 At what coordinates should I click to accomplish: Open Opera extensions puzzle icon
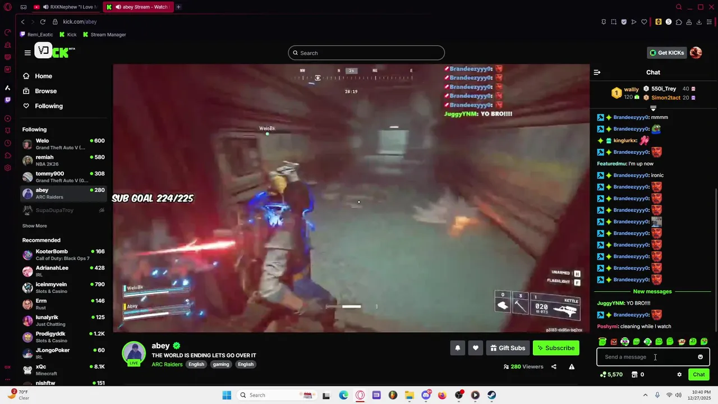679,22
